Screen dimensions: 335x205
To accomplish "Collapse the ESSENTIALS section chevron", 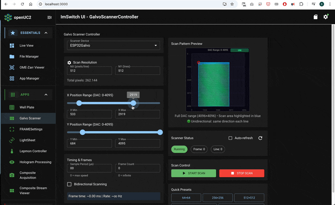I will (46, 33).
